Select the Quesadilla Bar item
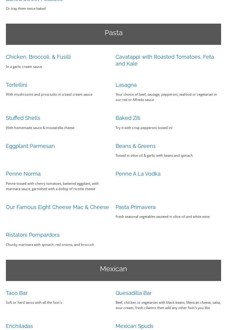 click(133, 293)
